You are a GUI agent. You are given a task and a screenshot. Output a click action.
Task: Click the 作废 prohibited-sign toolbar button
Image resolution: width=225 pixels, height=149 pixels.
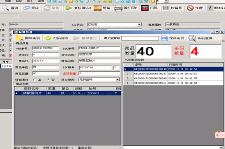(x=195, y=8)
